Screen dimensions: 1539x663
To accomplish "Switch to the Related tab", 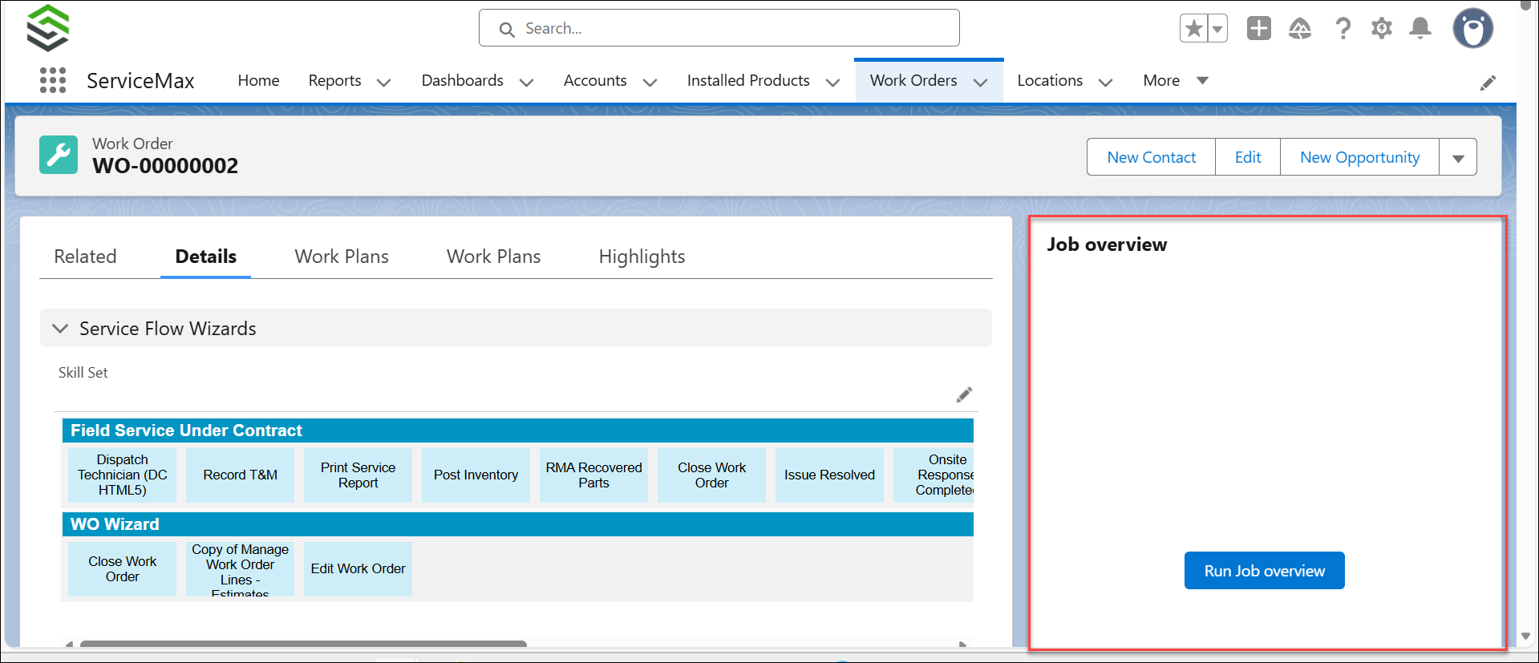I will [85, 257].
